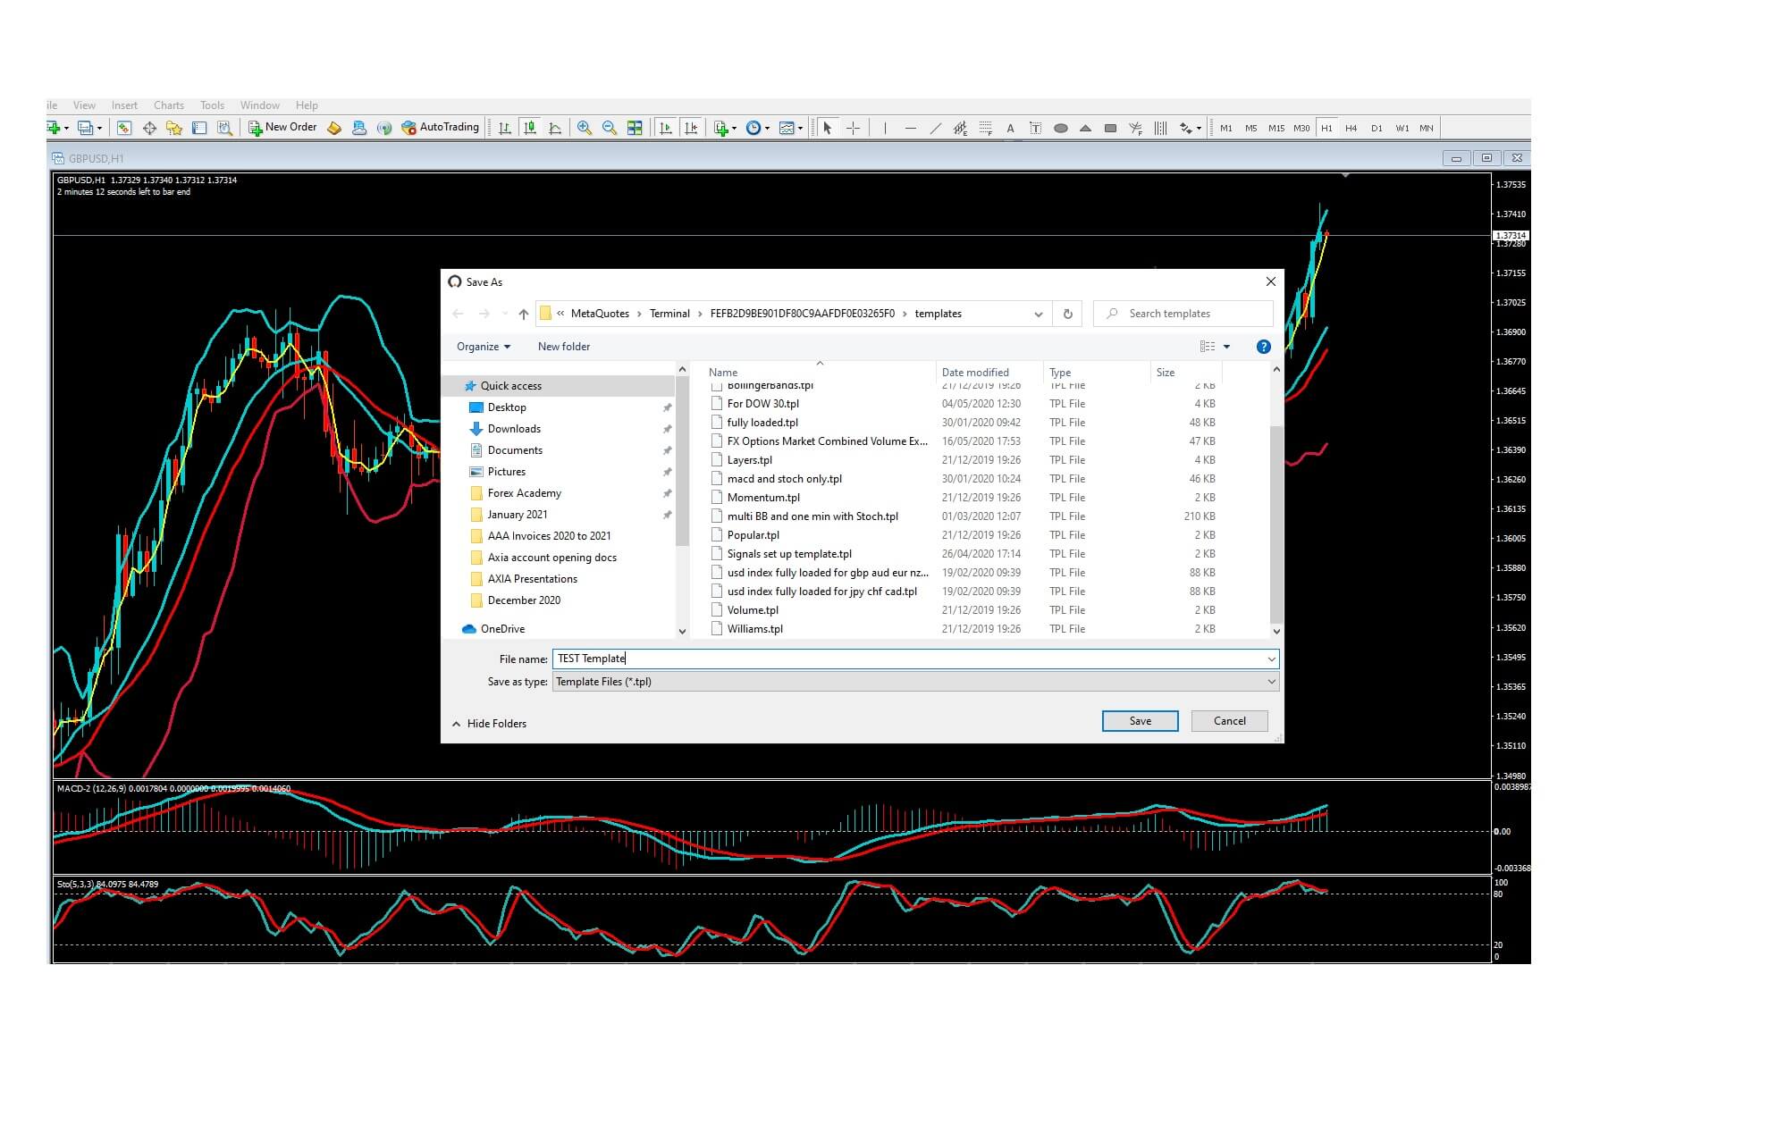The height and width of the screenshot is (1133, 1768).
Task: Open the Strategy Tester magnifier icon
Action: pos(225,128)
